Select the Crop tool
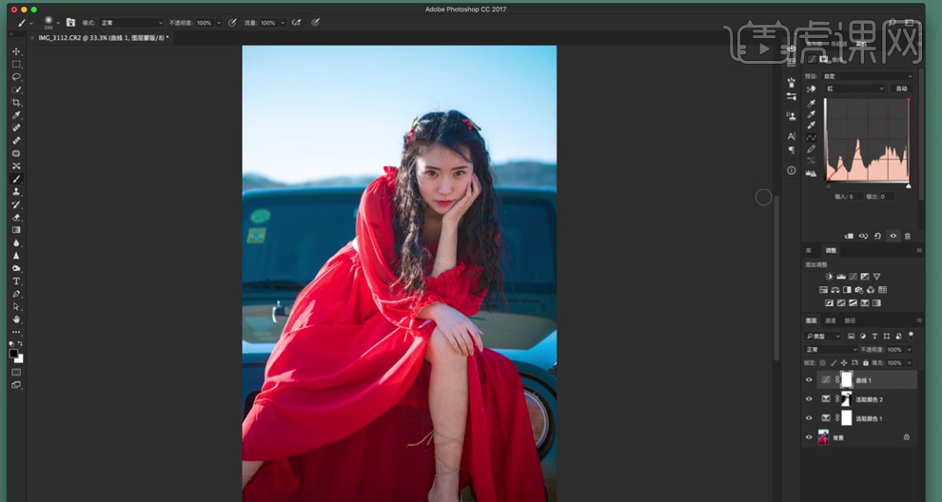The height and width of the screenshot is (502, 942). 16,103
